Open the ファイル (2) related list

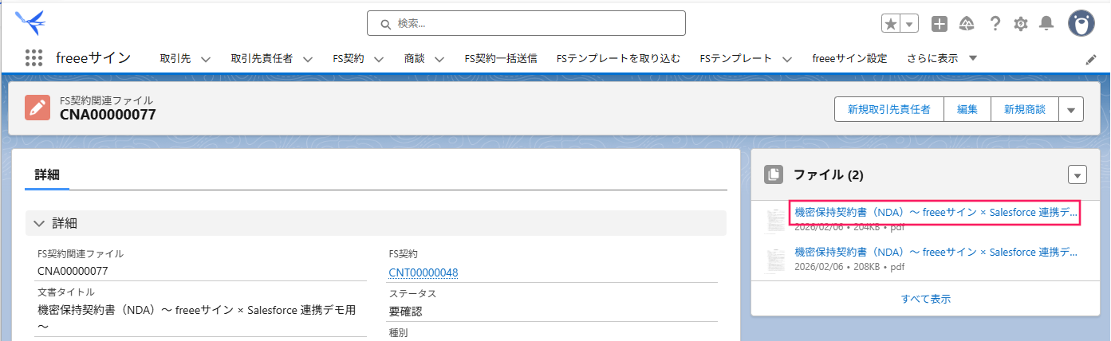click(x=829, y=174)
